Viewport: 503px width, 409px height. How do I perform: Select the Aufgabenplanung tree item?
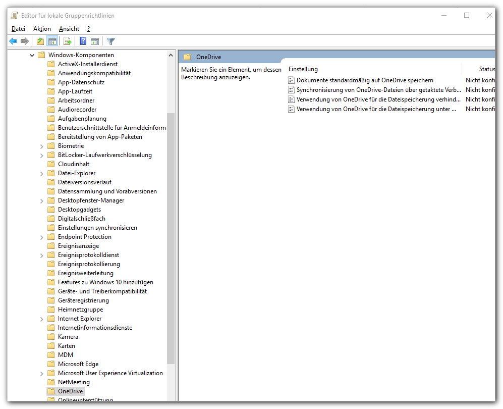(82, 119)
